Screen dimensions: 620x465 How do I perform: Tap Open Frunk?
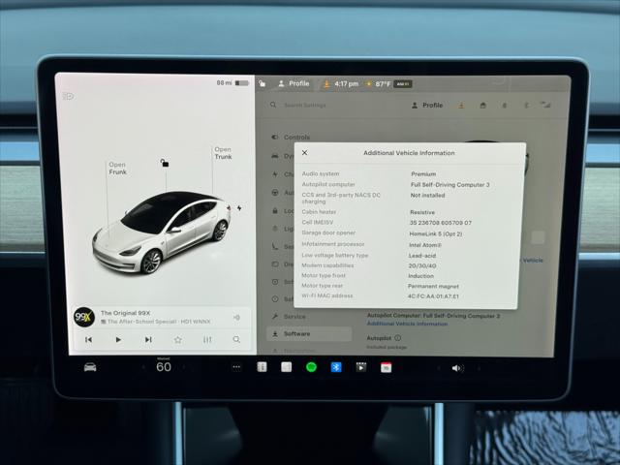(x=117, y=168)
